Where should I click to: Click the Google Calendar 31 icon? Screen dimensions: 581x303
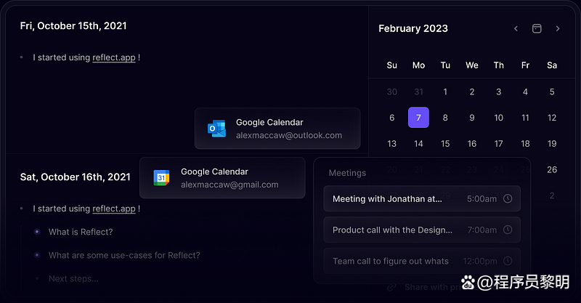[161, 178]
